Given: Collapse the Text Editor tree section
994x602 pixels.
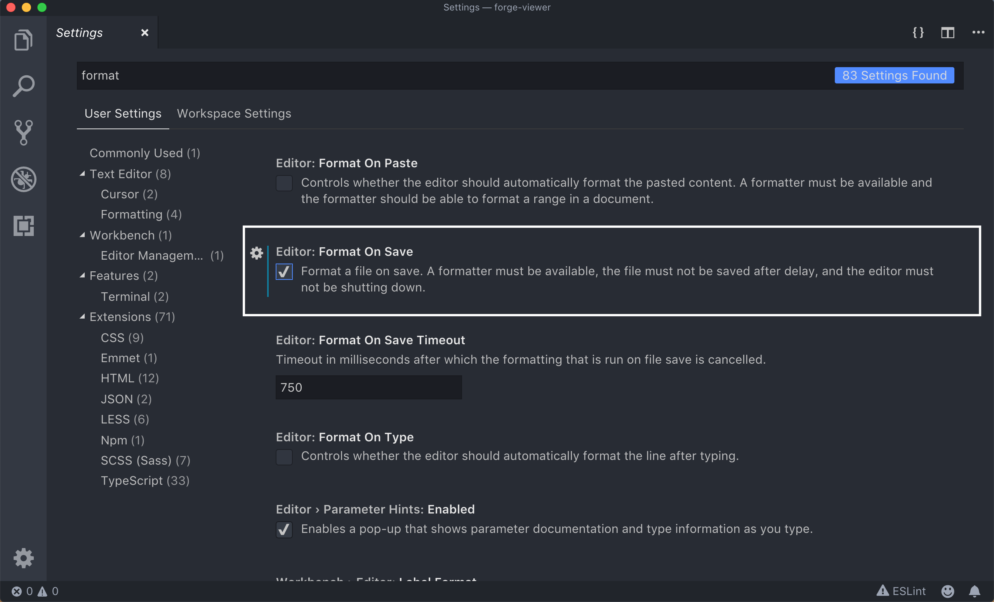Looking at the screenshot, I should [82, 174].
